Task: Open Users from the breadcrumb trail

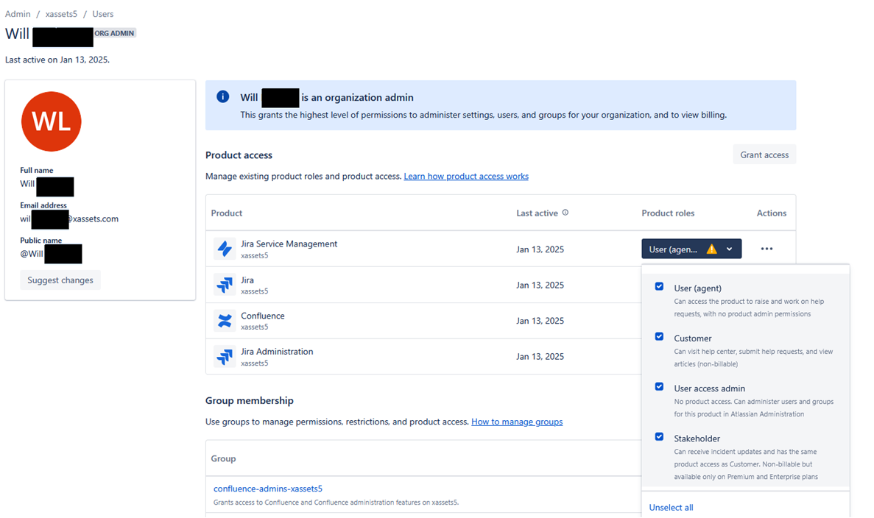Action: pos(102,13)
